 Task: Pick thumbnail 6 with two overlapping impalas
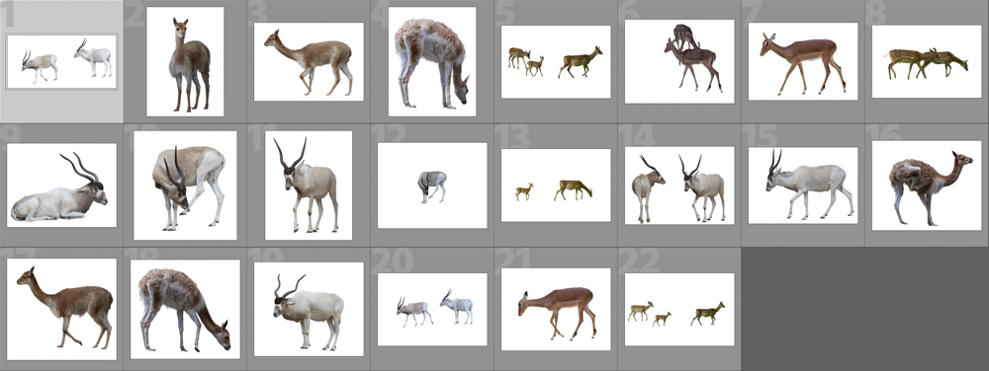679,61
